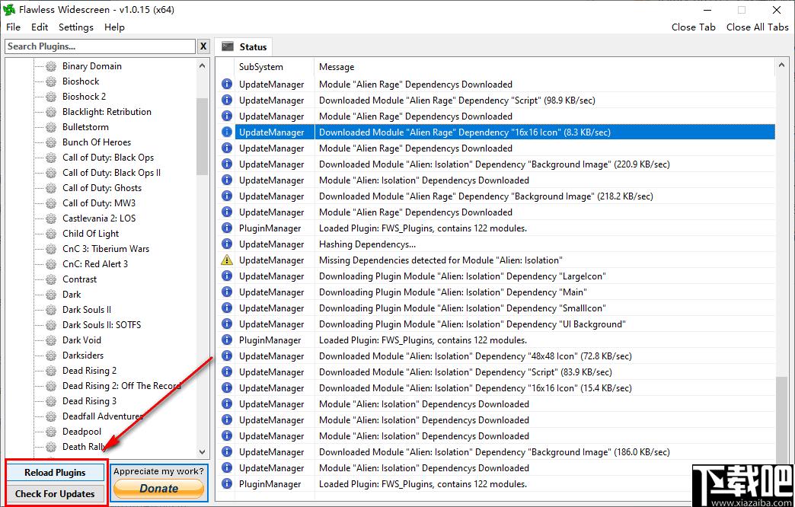Image resolution: width=795 pixels, height=507 pixels.
Task: Open the Edit menu
Action: [x=40, y=27]
